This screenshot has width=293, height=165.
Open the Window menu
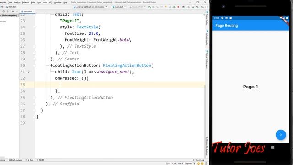coord(58,2)
